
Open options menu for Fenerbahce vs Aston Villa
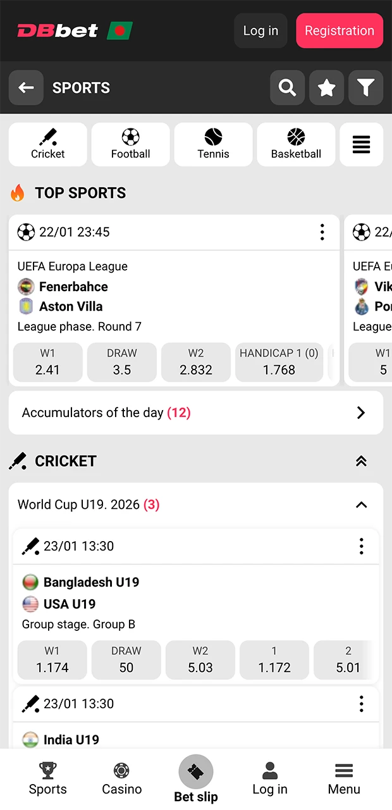click(x=322, y=232)
